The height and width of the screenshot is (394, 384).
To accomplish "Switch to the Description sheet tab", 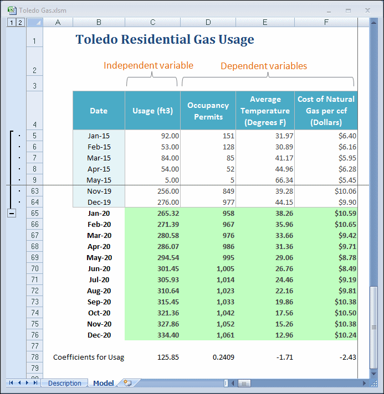I will (65, 383).
